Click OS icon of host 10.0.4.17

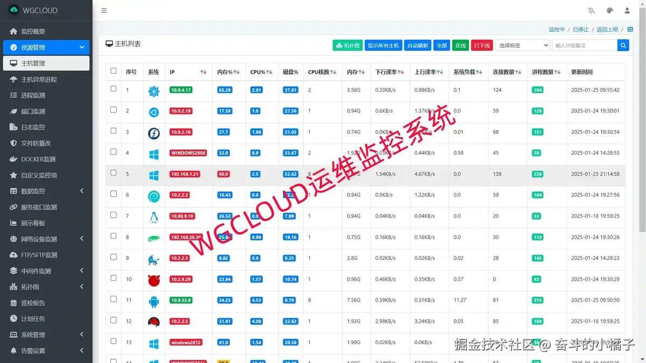pyautogui.click(x=153, y=91)
